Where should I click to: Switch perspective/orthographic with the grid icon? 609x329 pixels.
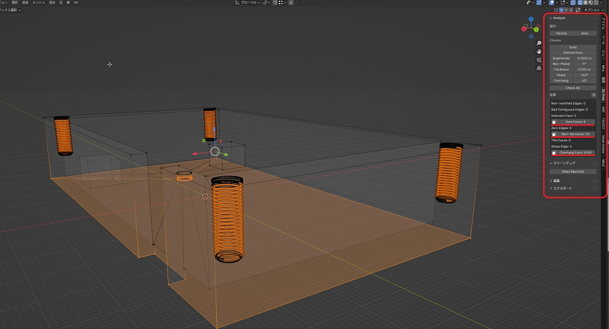(x=539, y=68)
